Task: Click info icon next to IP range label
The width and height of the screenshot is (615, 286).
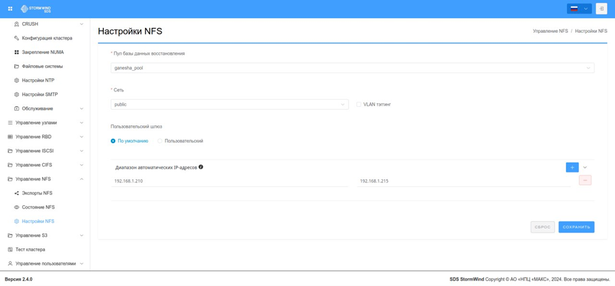Action: (201, 167)
